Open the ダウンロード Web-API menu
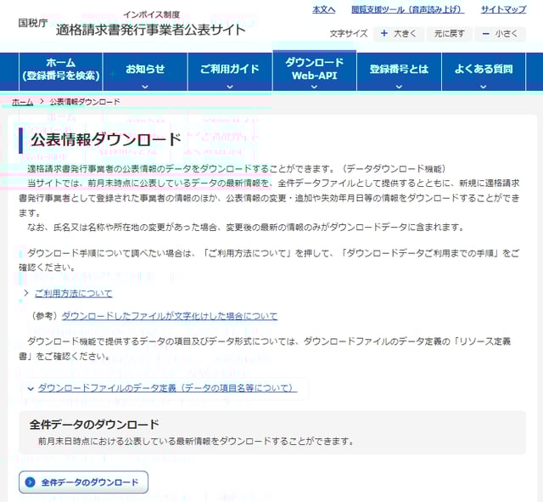 pyautogui.click(x=314, y=71)
